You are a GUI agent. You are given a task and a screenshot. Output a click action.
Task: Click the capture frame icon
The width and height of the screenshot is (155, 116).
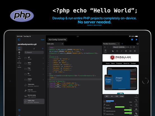point(135,51)
